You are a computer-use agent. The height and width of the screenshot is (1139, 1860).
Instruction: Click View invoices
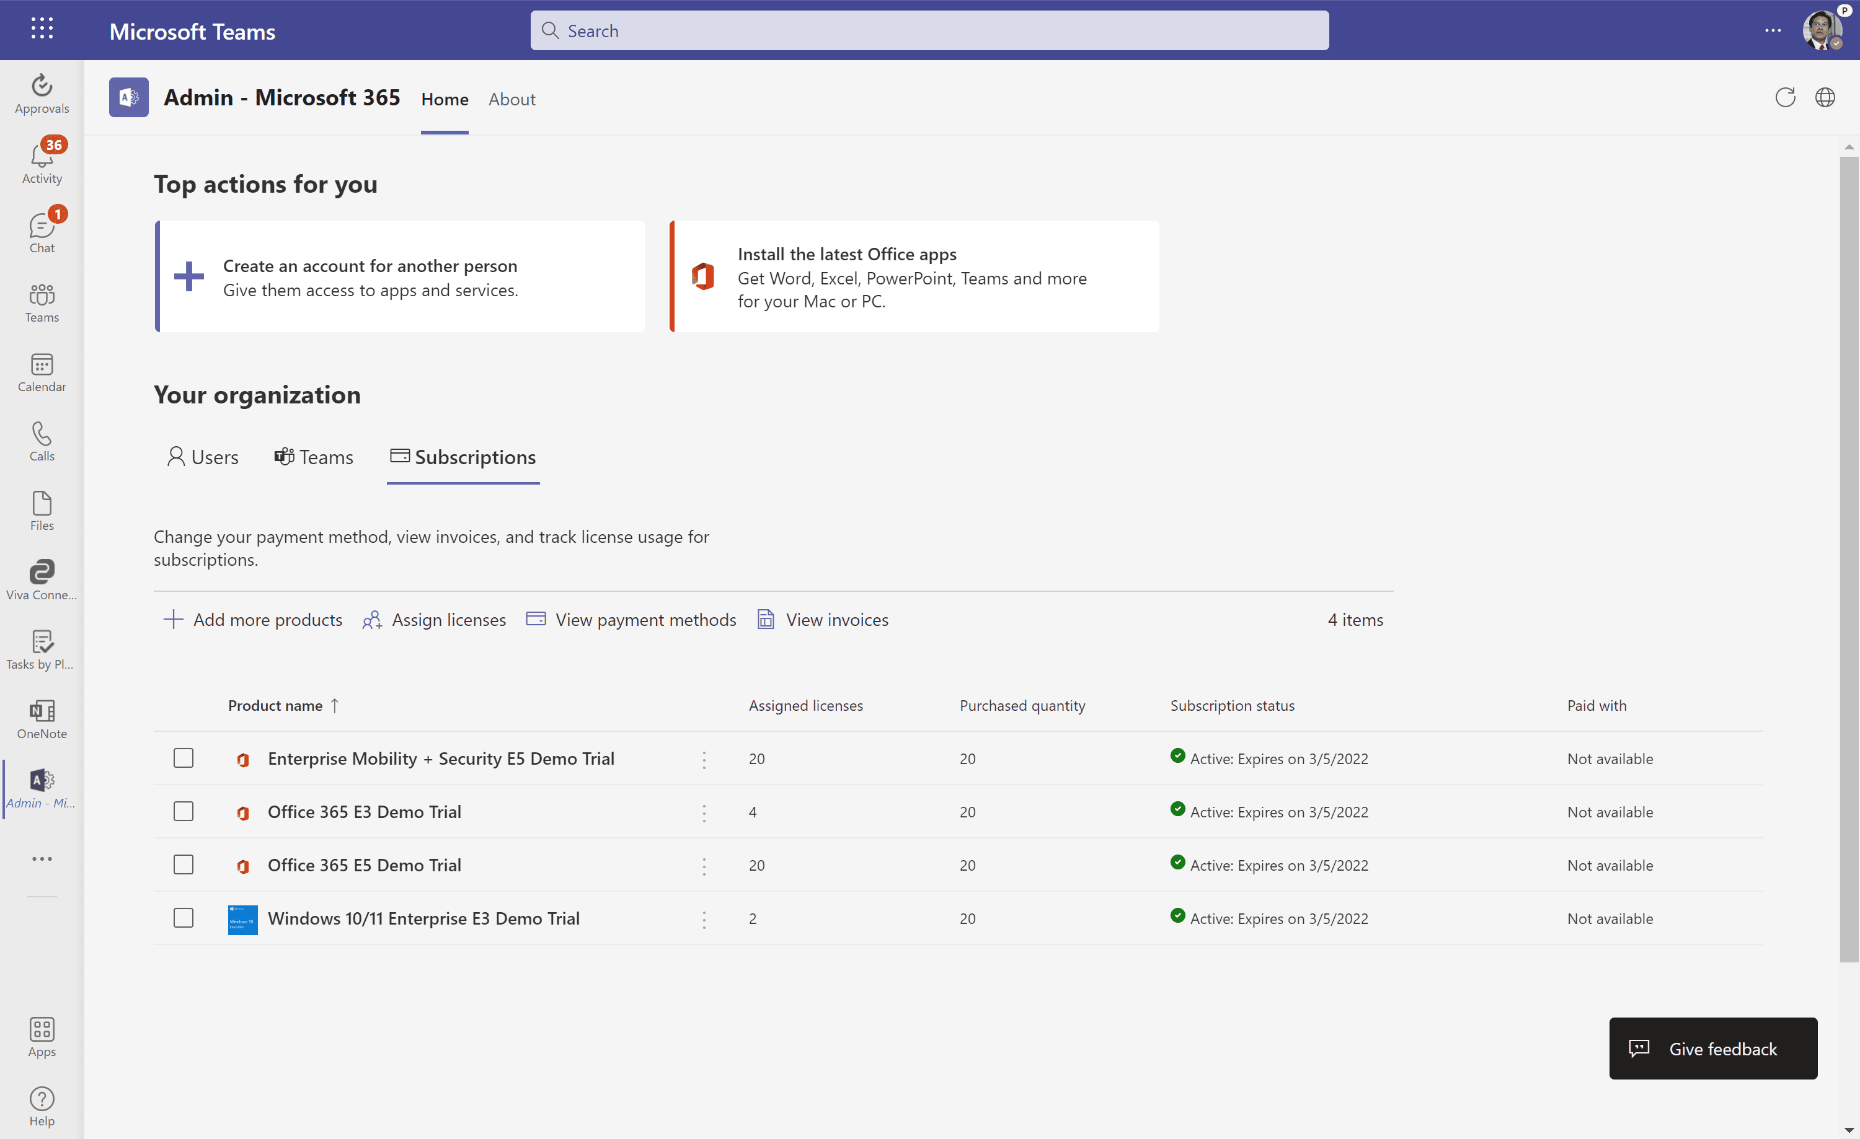point(822,620)
